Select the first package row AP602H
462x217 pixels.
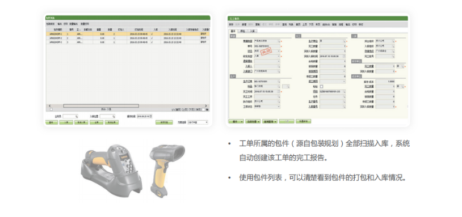pyautogui.click(x=128, y=34)
